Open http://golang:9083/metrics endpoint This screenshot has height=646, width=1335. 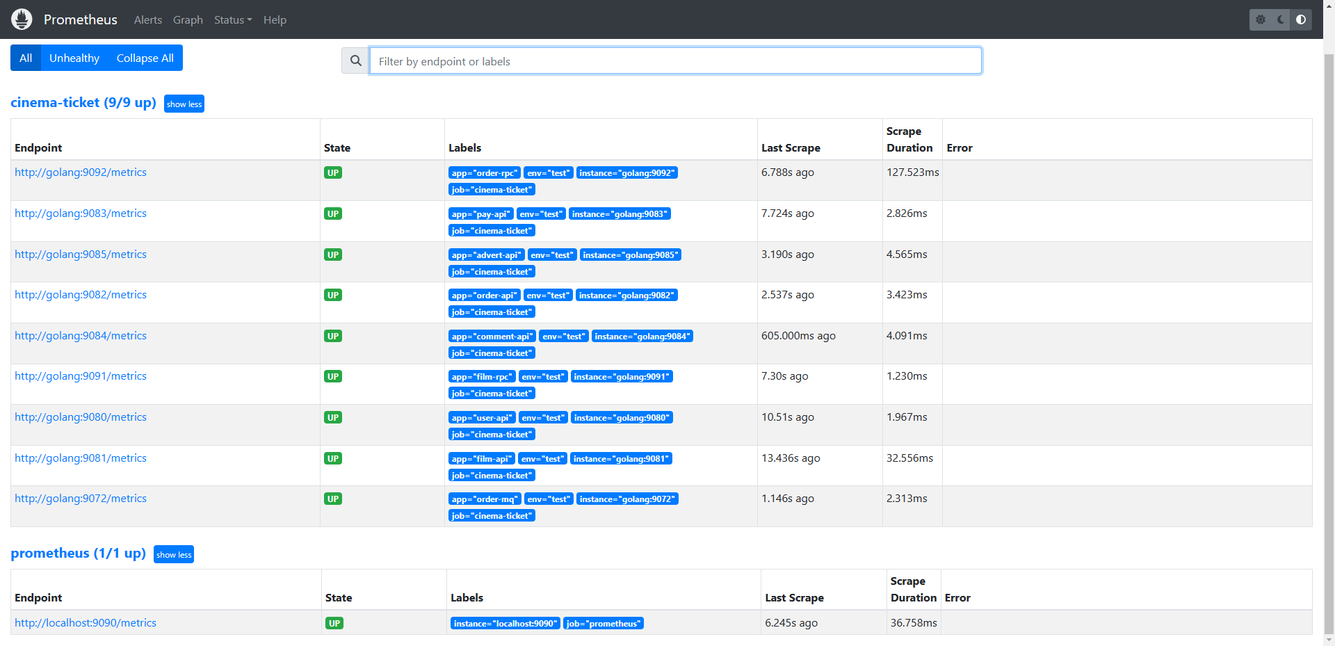click(x=81, y=213)
